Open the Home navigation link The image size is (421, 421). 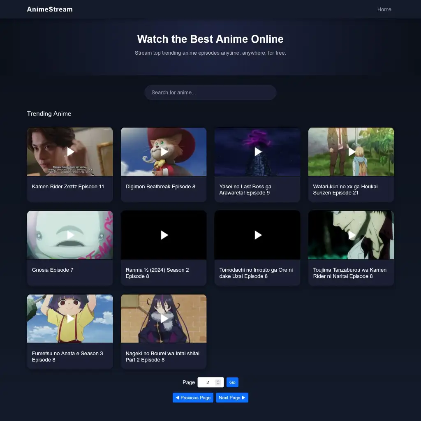pos(384,9)
